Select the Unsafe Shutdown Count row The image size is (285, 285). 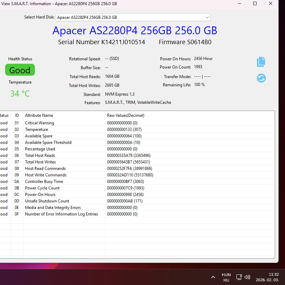click(x=137, y=201)
